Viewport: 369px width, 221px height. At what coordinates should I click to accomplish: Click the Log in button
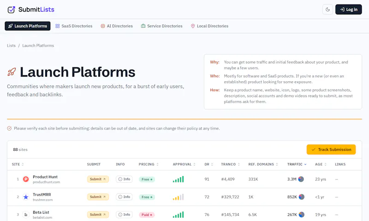(x=349, y=9)
